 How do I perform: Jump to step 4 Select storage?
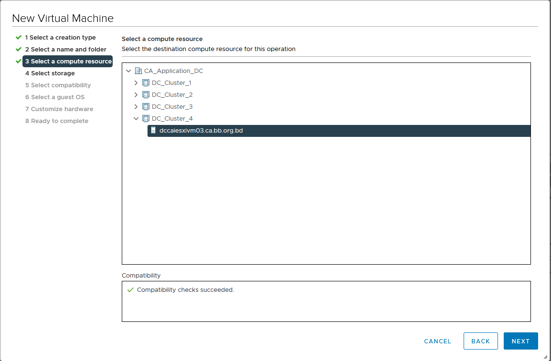50,73
